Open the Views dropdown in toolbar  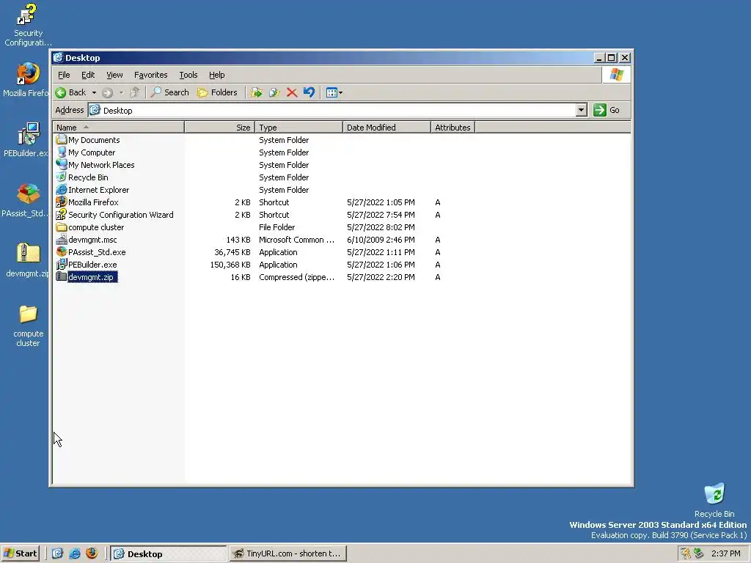tap(334, 92)
